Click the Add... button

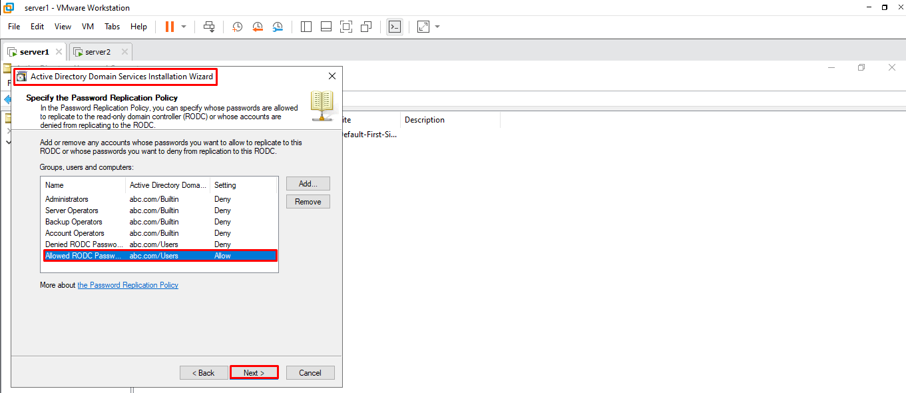(x=308, y=184)
